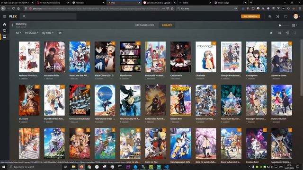Open the Assassins Pride poster
Screen dimensions: 303x170
pyautogui.click(x=54, y=57)
